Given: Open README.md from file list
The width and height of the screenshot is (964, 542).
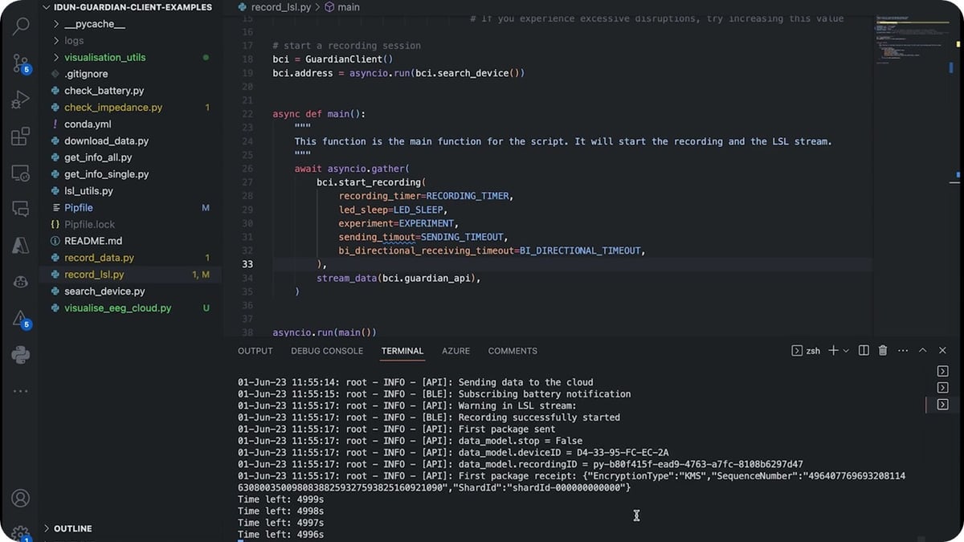Looking at the screenshot, I should tap(92, 241).
